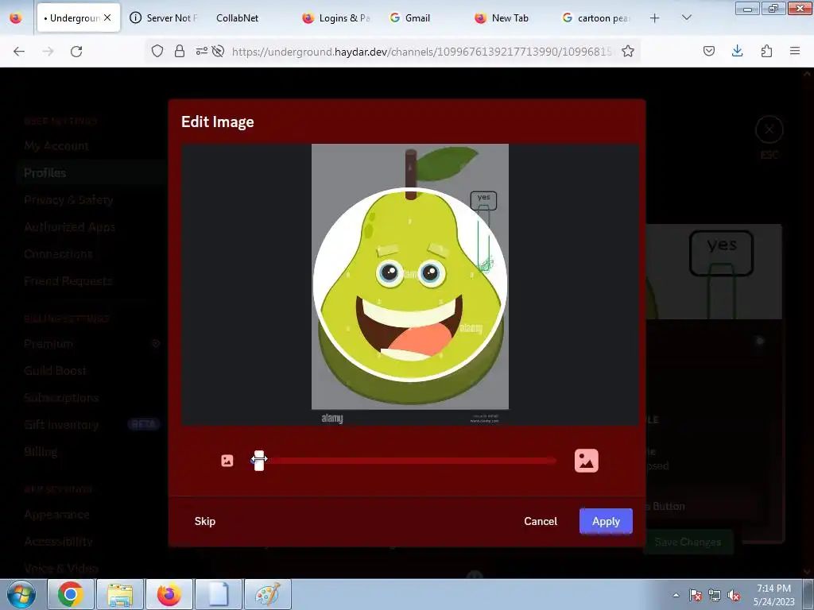Open Friend Requests settings
Viewport: 814px width, 610px height.
(x=68, y=280)
